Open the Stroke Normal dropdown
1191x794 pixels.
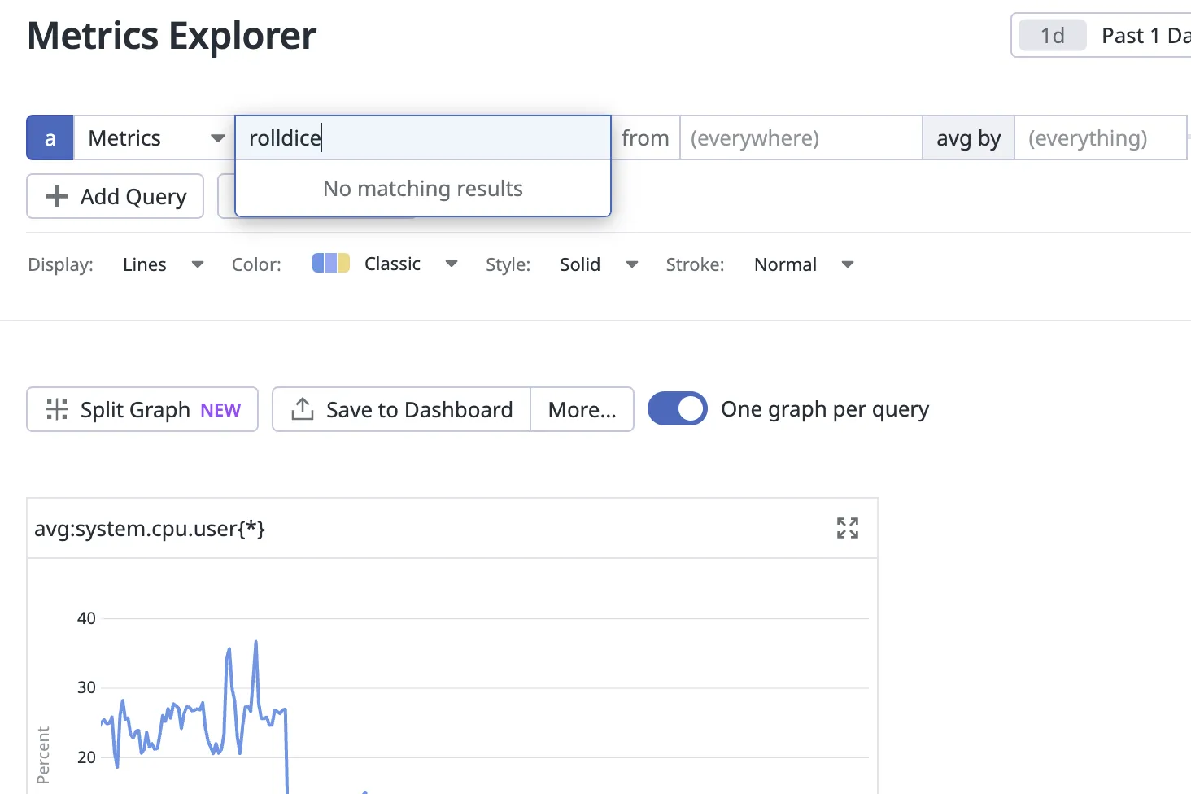[804, 264]
